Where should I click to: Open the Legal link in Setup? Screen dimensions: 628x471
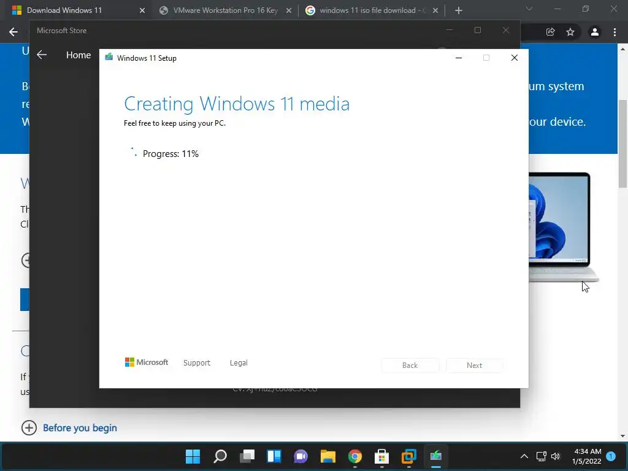pyautogui.click(x=239, y=363)
